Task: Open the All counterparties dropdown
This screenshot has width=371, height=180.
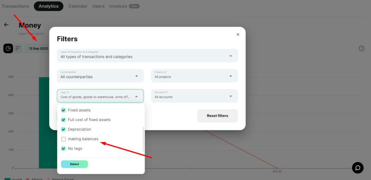Action: (x=100, y=76)
